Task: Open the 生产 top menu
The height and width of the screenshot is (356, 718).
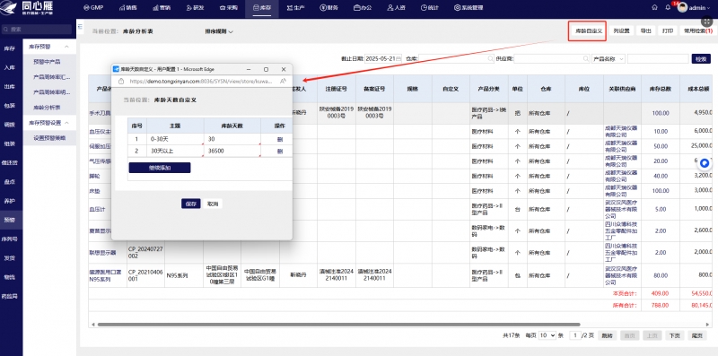Action: tap(295, 8)
